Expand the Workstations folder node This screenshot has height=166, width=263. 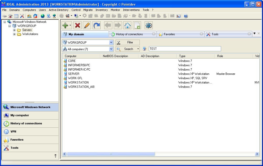(14, 34)
